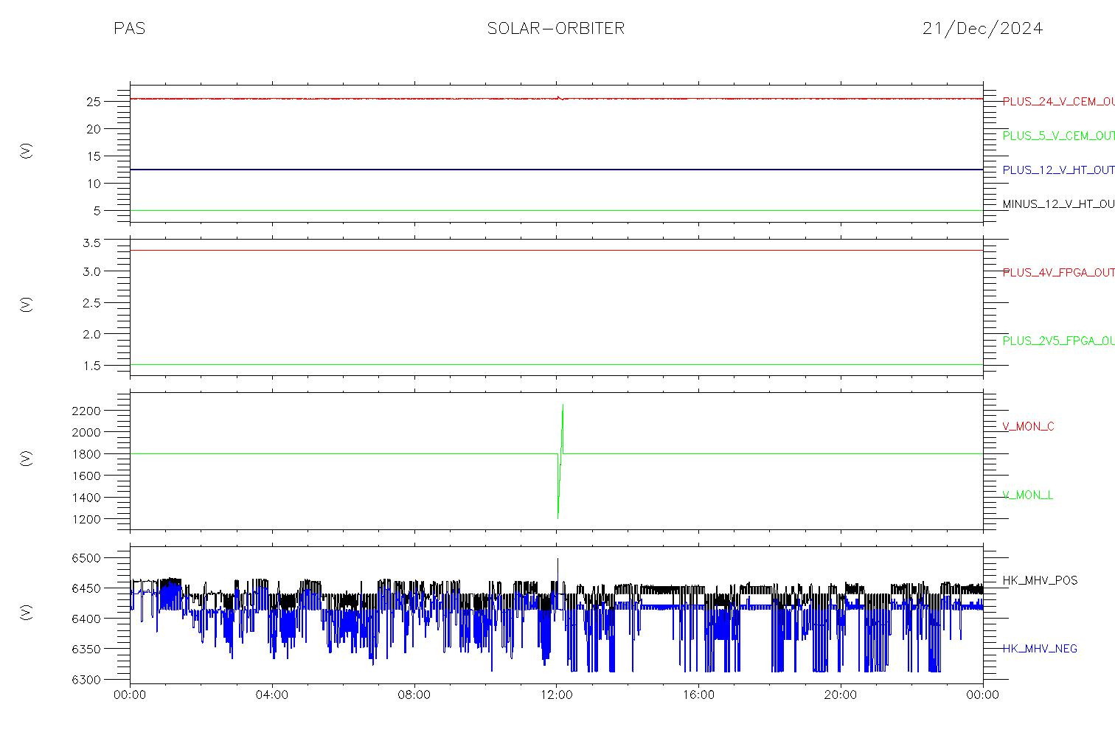Viewport: 1115px width, 752px height.
Task: Select the HK_MHV_POS legend label
Action: [1040, 580]
